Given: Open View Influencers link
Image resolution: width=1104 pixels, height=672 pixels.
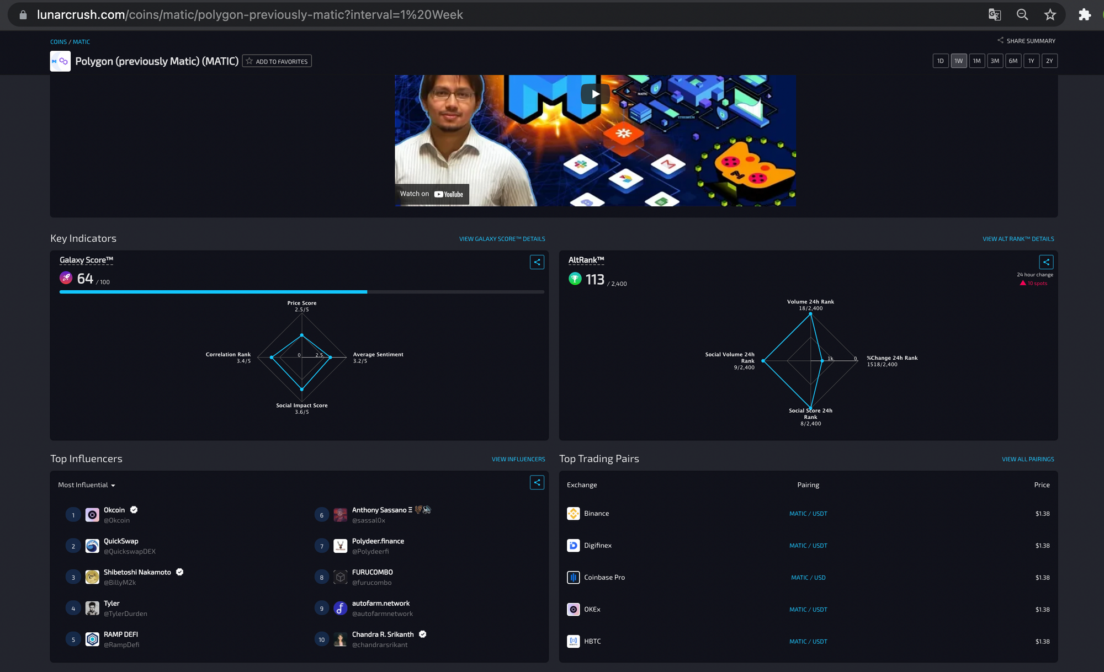Looking at the screenshot, I should click(518, 459).
